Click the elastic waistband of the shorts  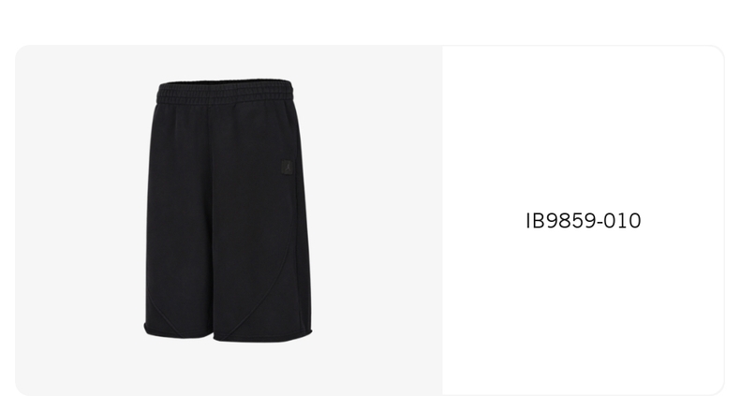[x=225, y=93]
